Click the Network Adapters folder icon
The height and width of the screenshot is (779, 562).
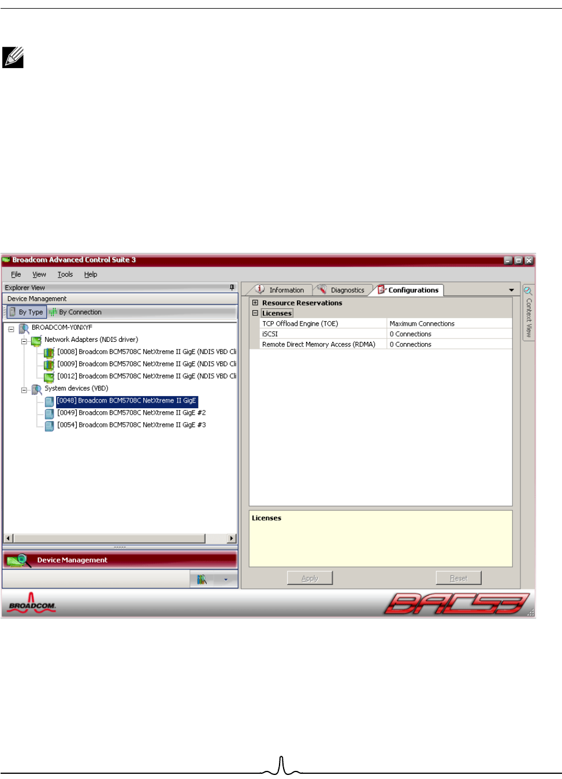click(36, 341)
